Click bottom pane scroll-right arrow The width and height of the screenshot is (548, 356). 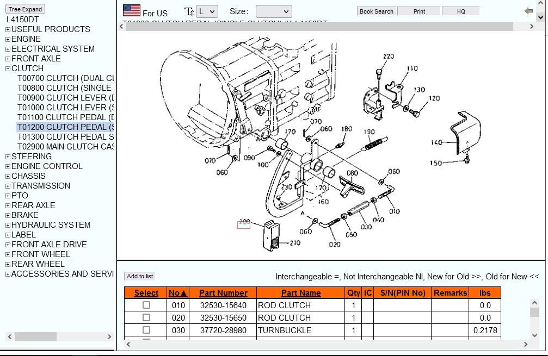[526, 345]
